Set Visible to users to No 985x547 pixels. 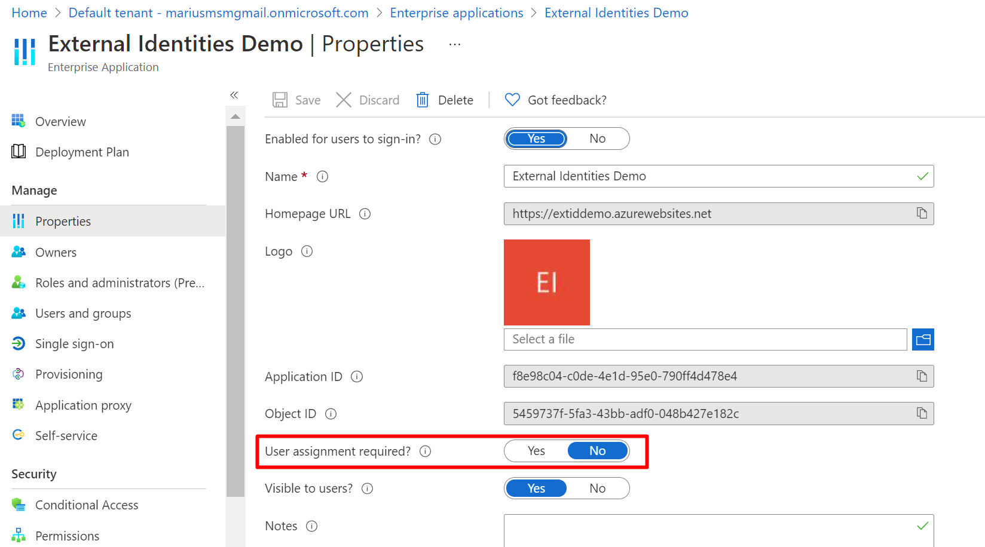[x=597, y=488]
